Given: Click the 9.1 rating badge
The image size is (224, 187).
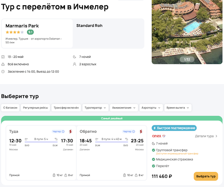Looking at the screenshot, I should pos(31,32).
